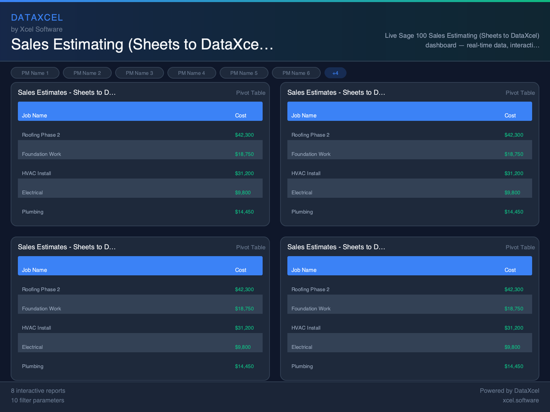The width and height of the screenshot is (550, 412).
Task: Select the HVAC Install row, top-right table
Action: [410, 173]
